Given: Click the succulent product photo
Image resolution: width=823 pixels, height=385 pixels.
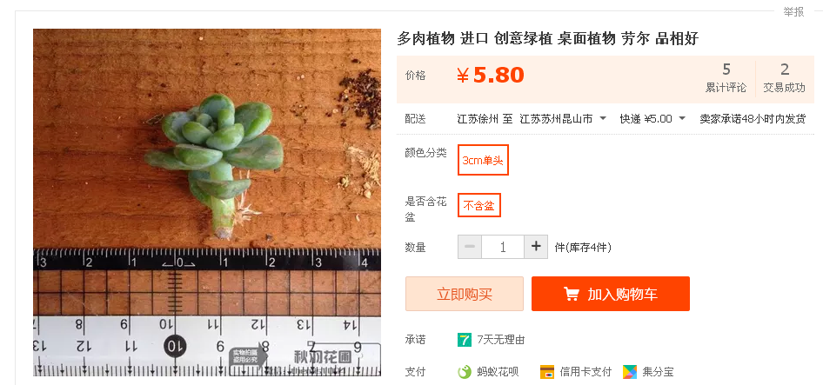Looking at the screenshot, I should [207, 202].
